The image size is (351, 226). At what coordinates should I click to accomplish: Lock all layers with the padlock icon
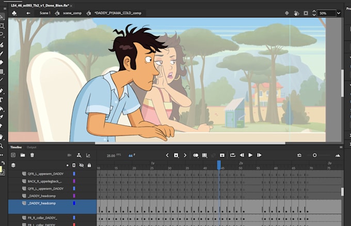89,165
